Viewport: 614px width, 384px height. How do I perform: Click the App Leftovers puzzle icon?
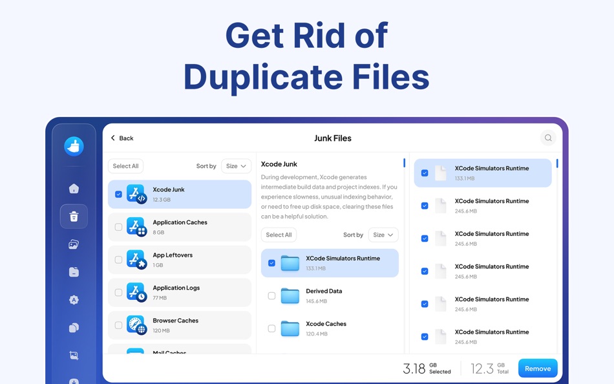tap(136, 259)
